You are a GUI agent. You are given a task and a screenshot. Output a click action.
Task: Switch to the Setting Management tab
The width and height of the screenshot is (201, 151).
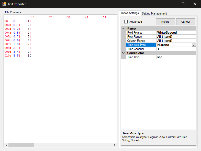coord(154,13)
